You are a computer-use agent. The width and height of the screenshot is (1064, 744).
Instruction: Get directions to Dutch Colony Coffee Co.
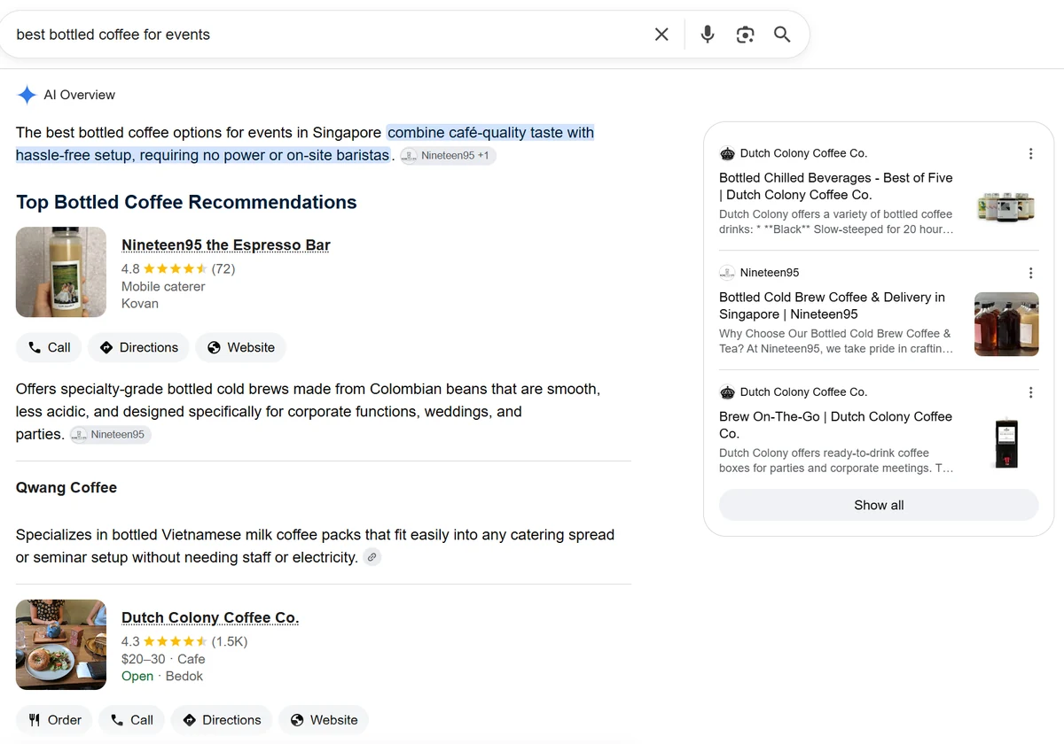[222, 720]
